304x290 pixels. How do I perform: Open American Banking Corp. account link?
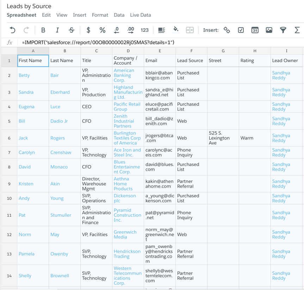[124, 75]
